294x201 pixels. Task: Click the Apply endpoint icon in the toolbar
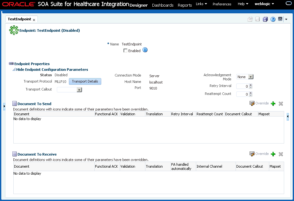point(250,19)
